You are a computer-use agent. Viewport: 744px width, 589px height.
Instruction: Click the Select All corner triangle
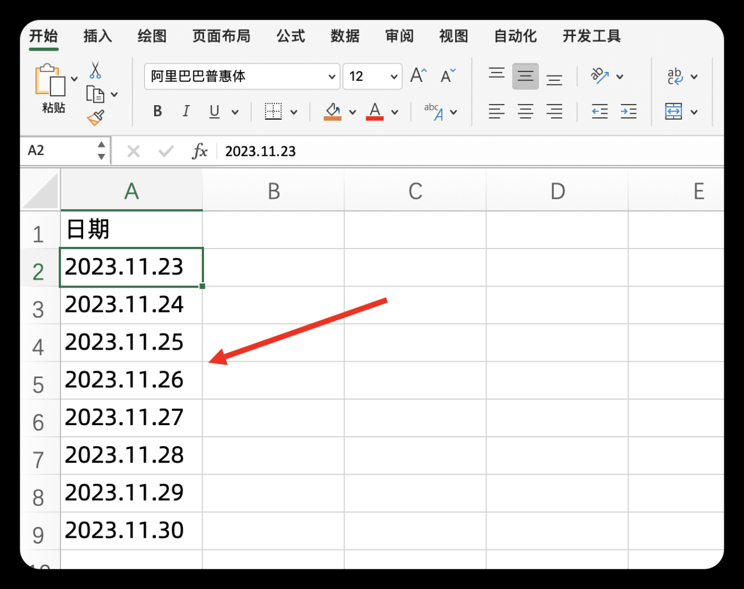pyautogui.click(x=40, y=191)
